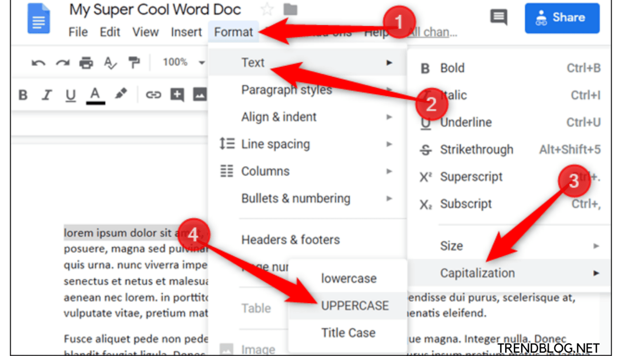Screen dimensions: 634x356
Task: Click the Add comment icon in toolbar
Action: [177, 95]
